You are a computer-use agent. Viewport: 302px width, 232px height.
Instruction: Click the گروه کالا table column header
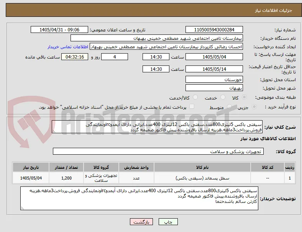[101, 167]
